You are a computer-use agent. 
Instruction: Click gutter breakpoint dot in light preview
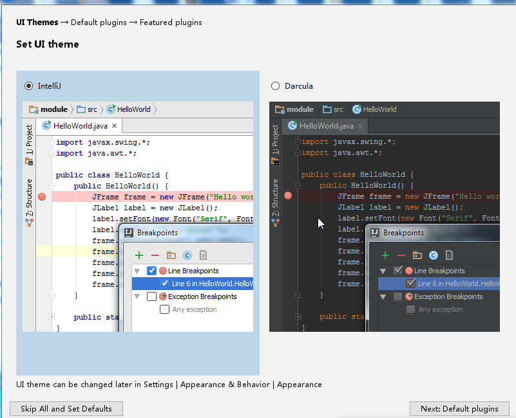(42, 197)
